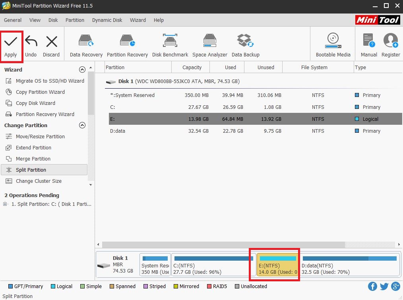Start Disk Benchmark

click(170, 46)
